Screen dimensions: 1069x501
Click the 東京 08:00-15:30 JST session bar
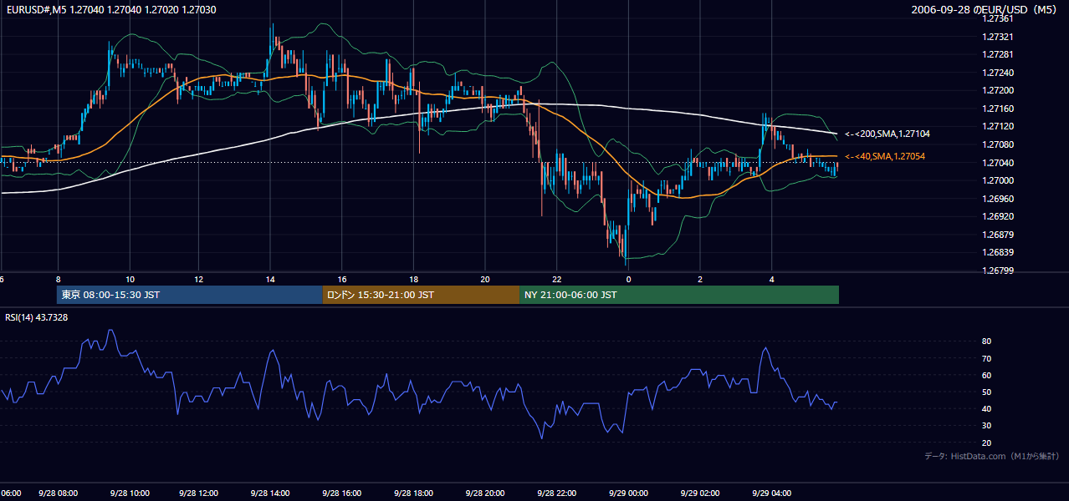(x=189, y=295)
